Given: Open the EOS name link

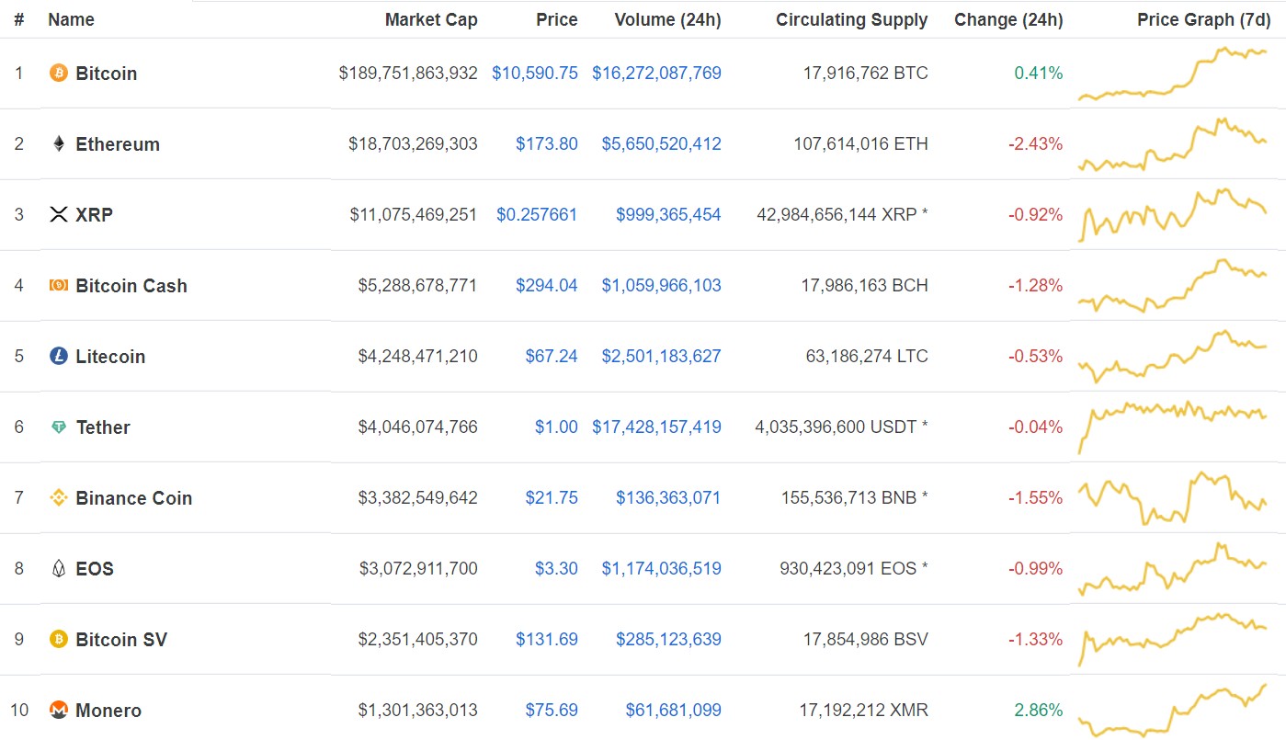Looking at the screenshot, I should point(95,568).
